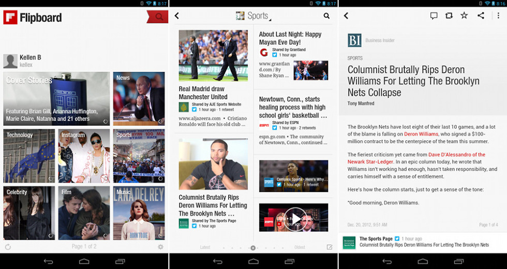The height and width of the screenshot is (269, 507).
Task: Tap Android Recents button on article screen
Action: pos(459,261)
